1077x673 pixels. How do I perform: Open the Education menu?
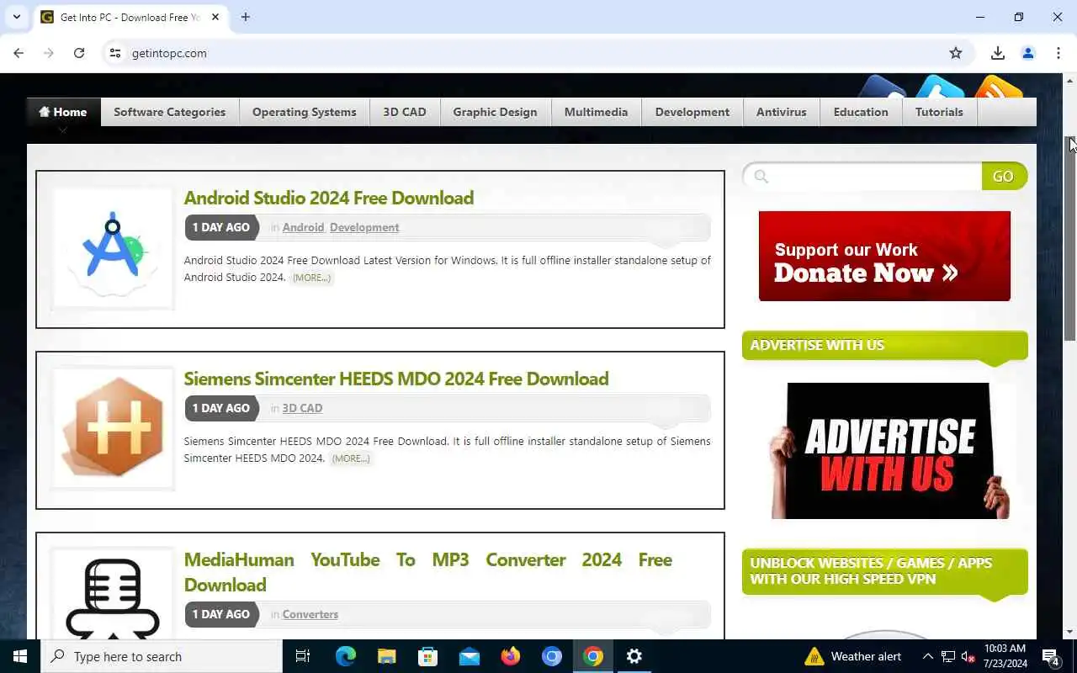(x=861, y=112)
